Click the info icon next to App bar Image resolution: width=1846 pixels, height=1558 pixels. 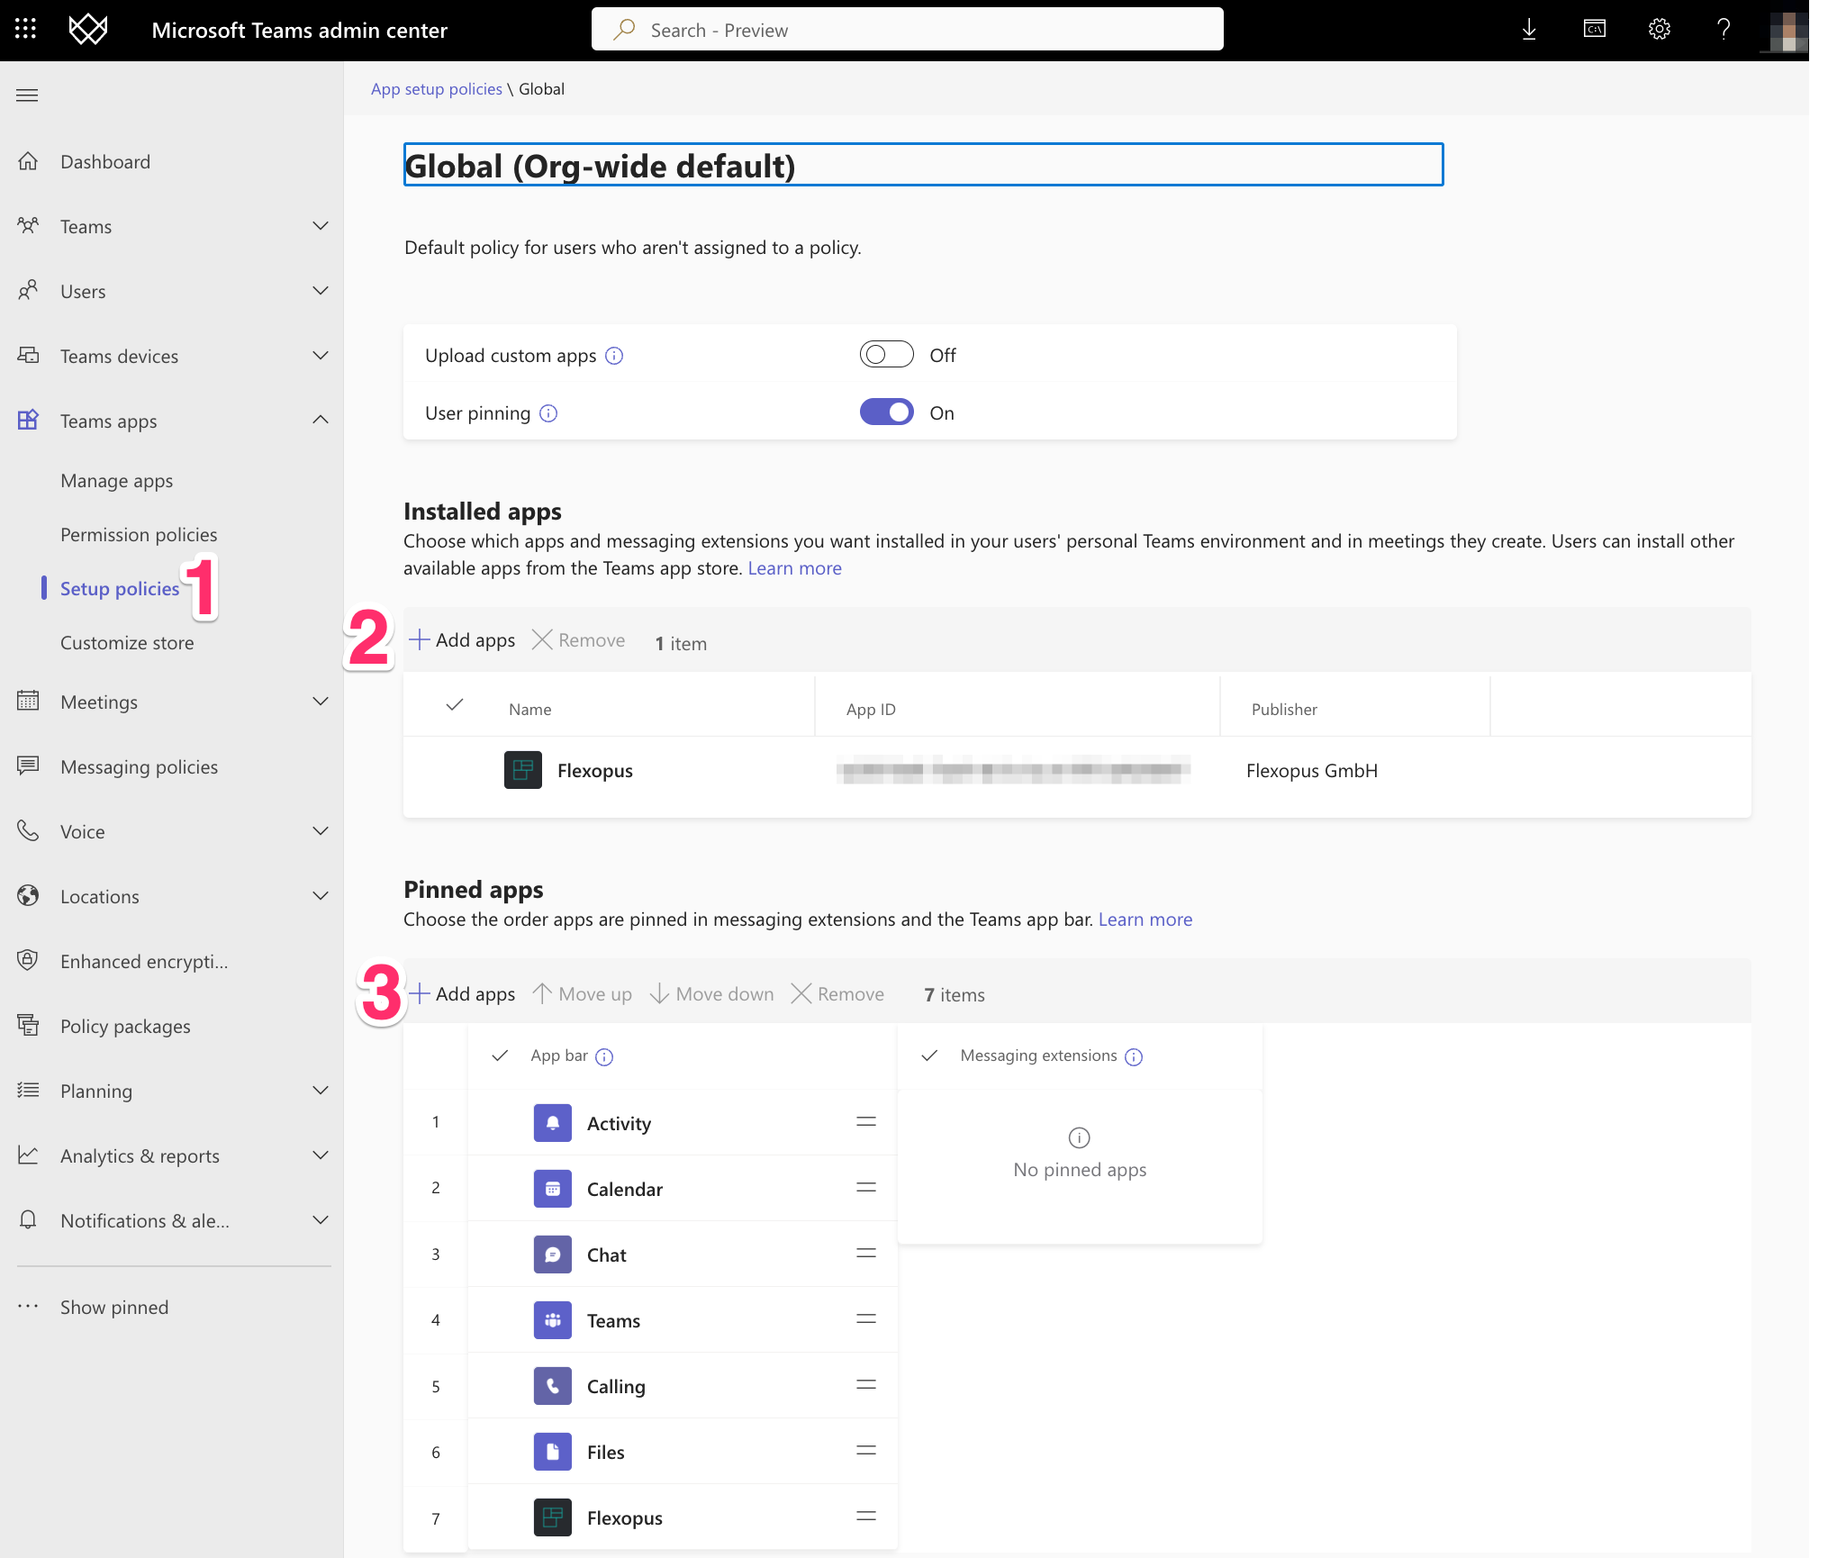[605, 1057]
